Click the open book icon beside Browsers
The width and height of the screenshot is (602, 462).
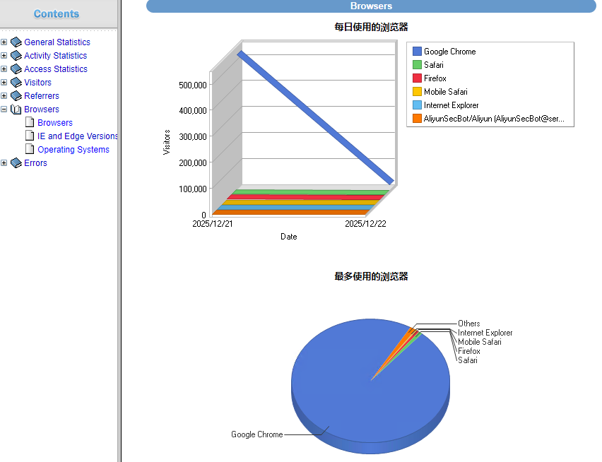(16, 109)
